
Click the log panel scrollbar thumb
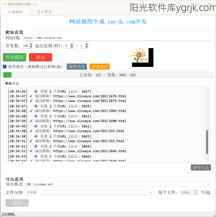(207, 142)
